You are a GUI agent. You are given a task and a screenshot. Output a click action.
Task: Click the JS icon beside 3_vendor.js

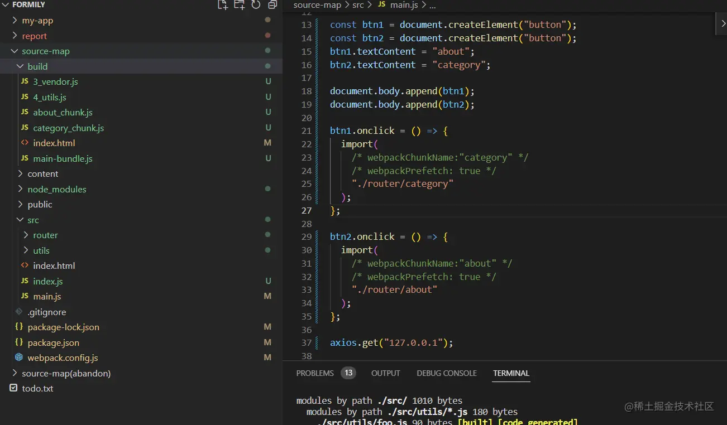pos(25,81)
